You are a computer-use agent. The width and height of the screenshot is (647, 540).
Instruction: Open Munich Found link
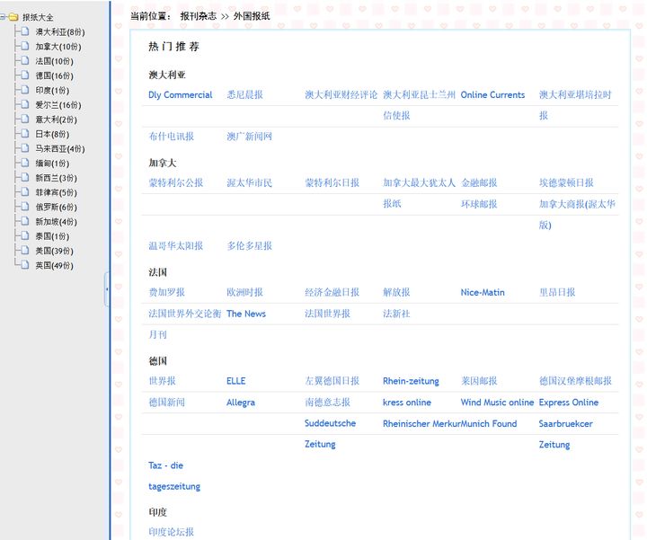pyautogui.click(x=489, y=424)
